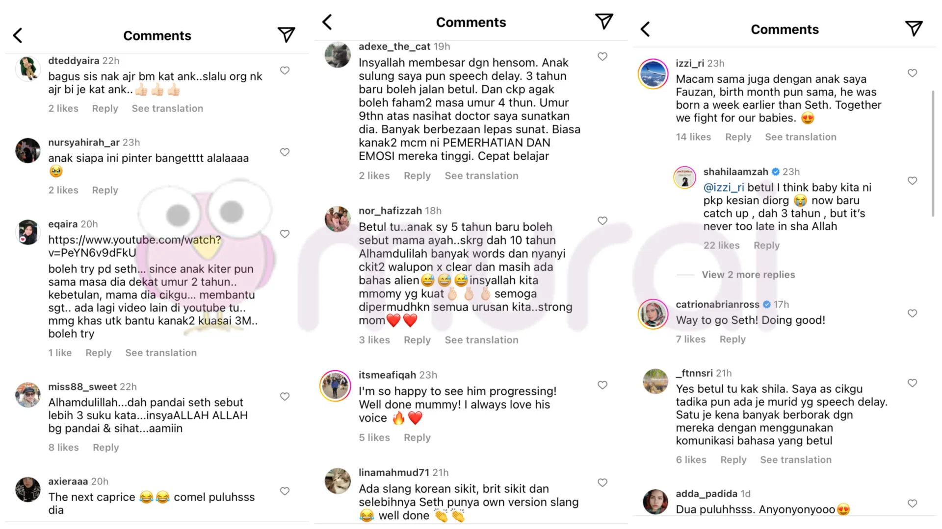942x529 pixels.
Task: Reply to shahilaamzah's comment
Action: click(x=766, y=245)
